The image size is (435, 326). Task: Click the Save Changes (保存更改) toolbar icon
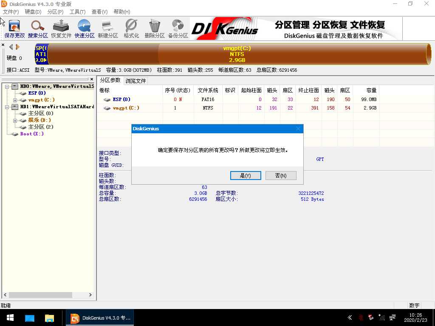pyautogui.click(x=14, y=29)
